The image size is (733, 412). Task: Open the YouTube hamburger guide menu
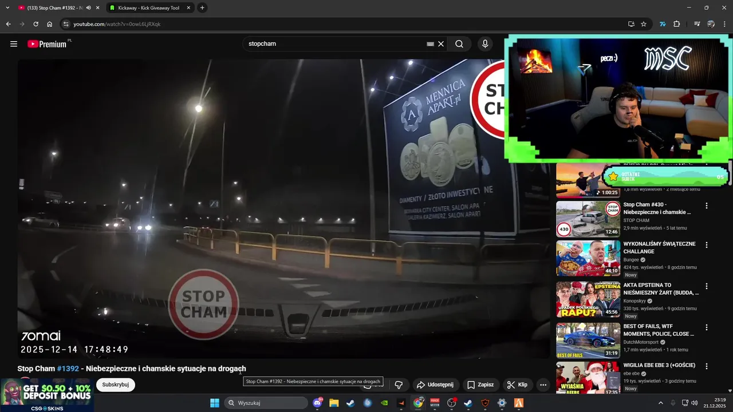[x=14, y=43]
